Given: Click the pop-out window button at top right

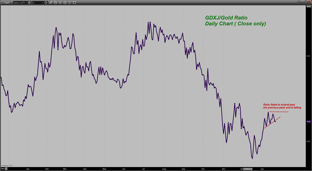Looking at the screenshot, I should 299,1.
